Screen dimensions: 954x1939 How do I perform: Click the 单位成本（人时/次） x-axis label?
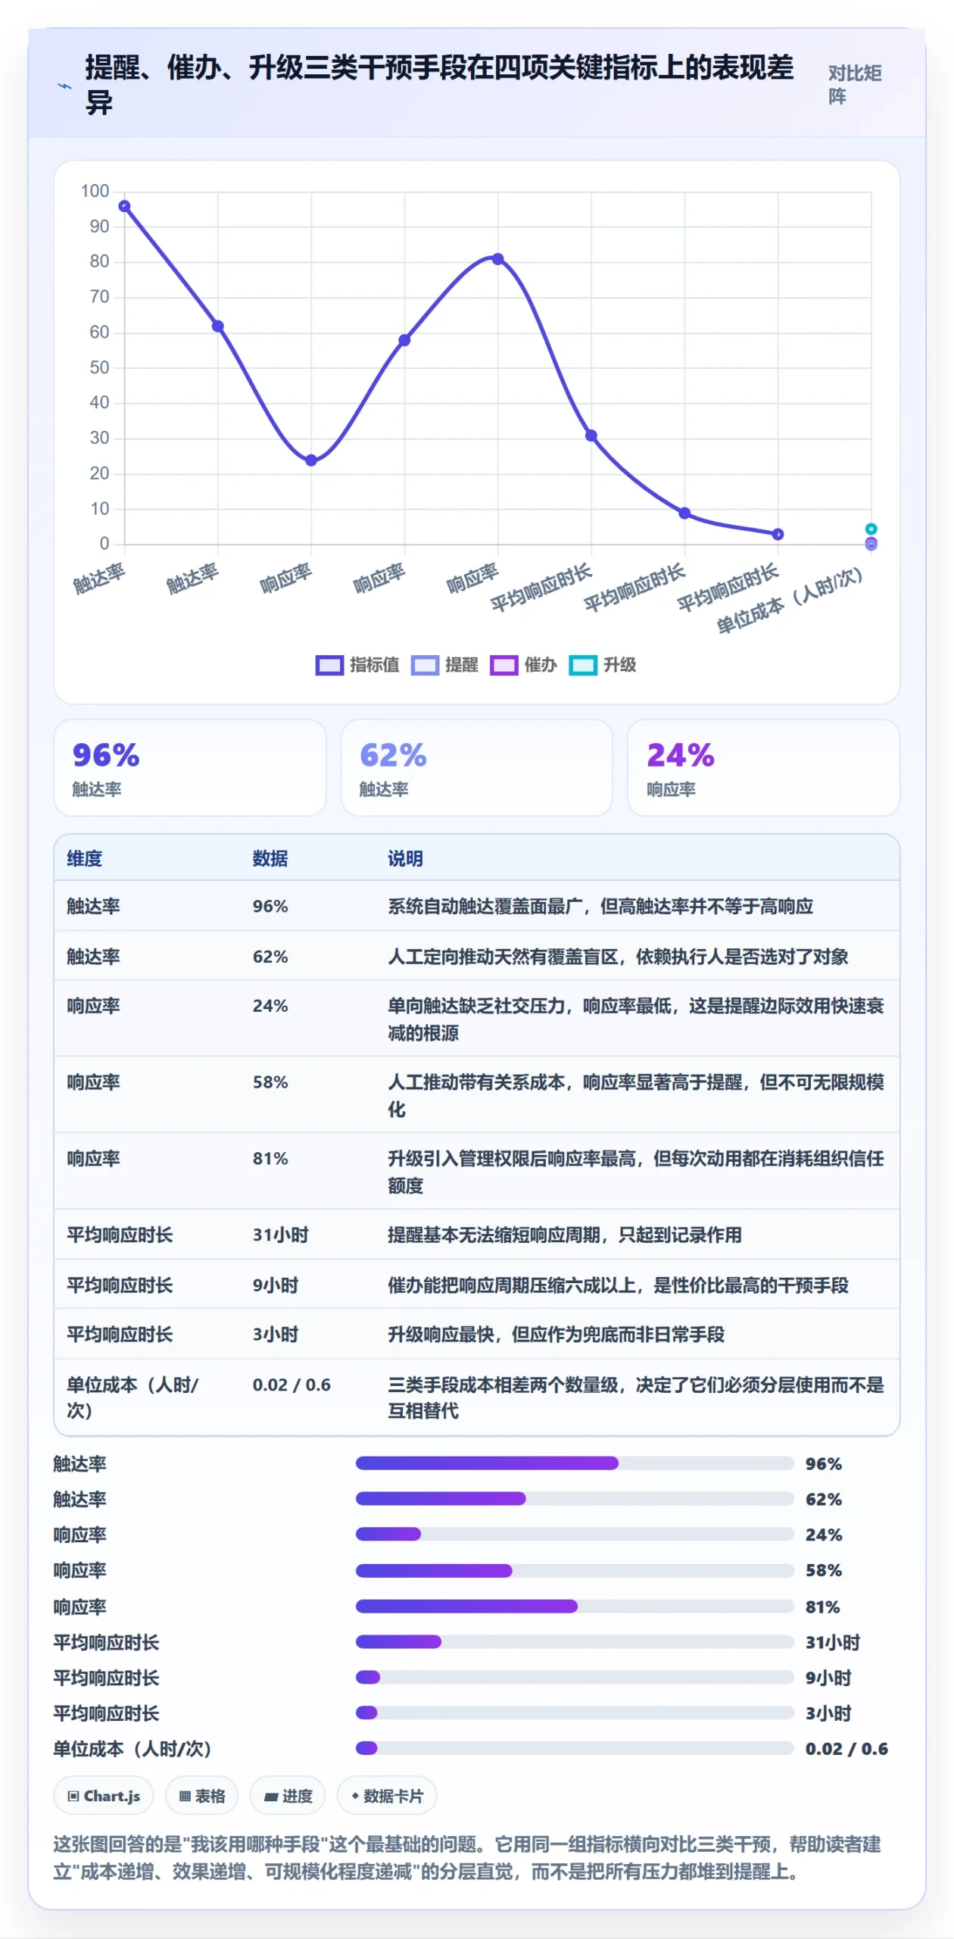coord(790,600)
